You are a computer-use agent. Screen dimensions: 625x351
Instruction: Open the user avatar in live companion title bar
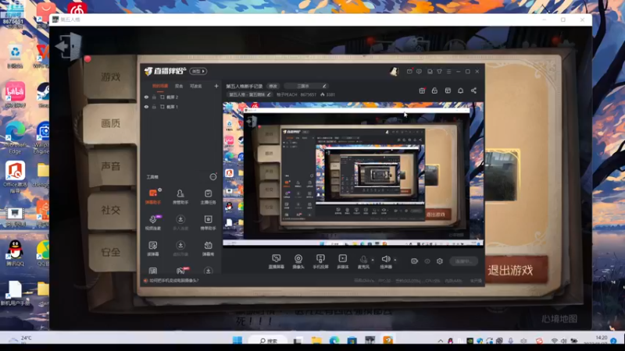(x=394, y=72)
